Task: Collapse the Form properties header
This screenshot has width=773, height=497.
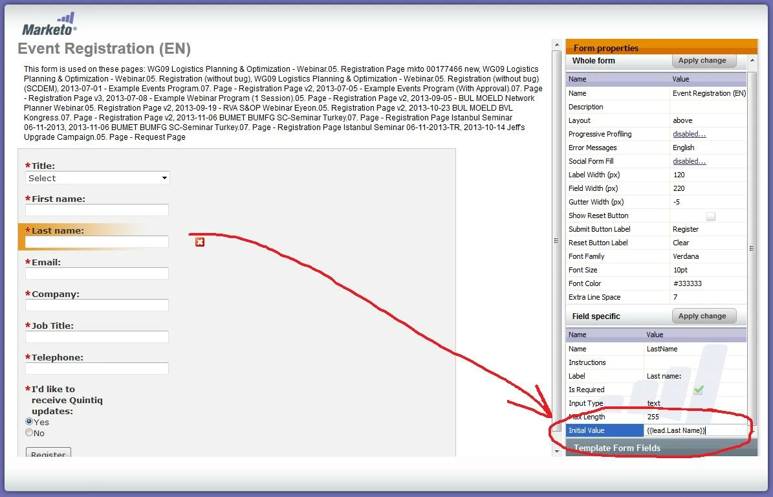Action: (x=661, y=47)
